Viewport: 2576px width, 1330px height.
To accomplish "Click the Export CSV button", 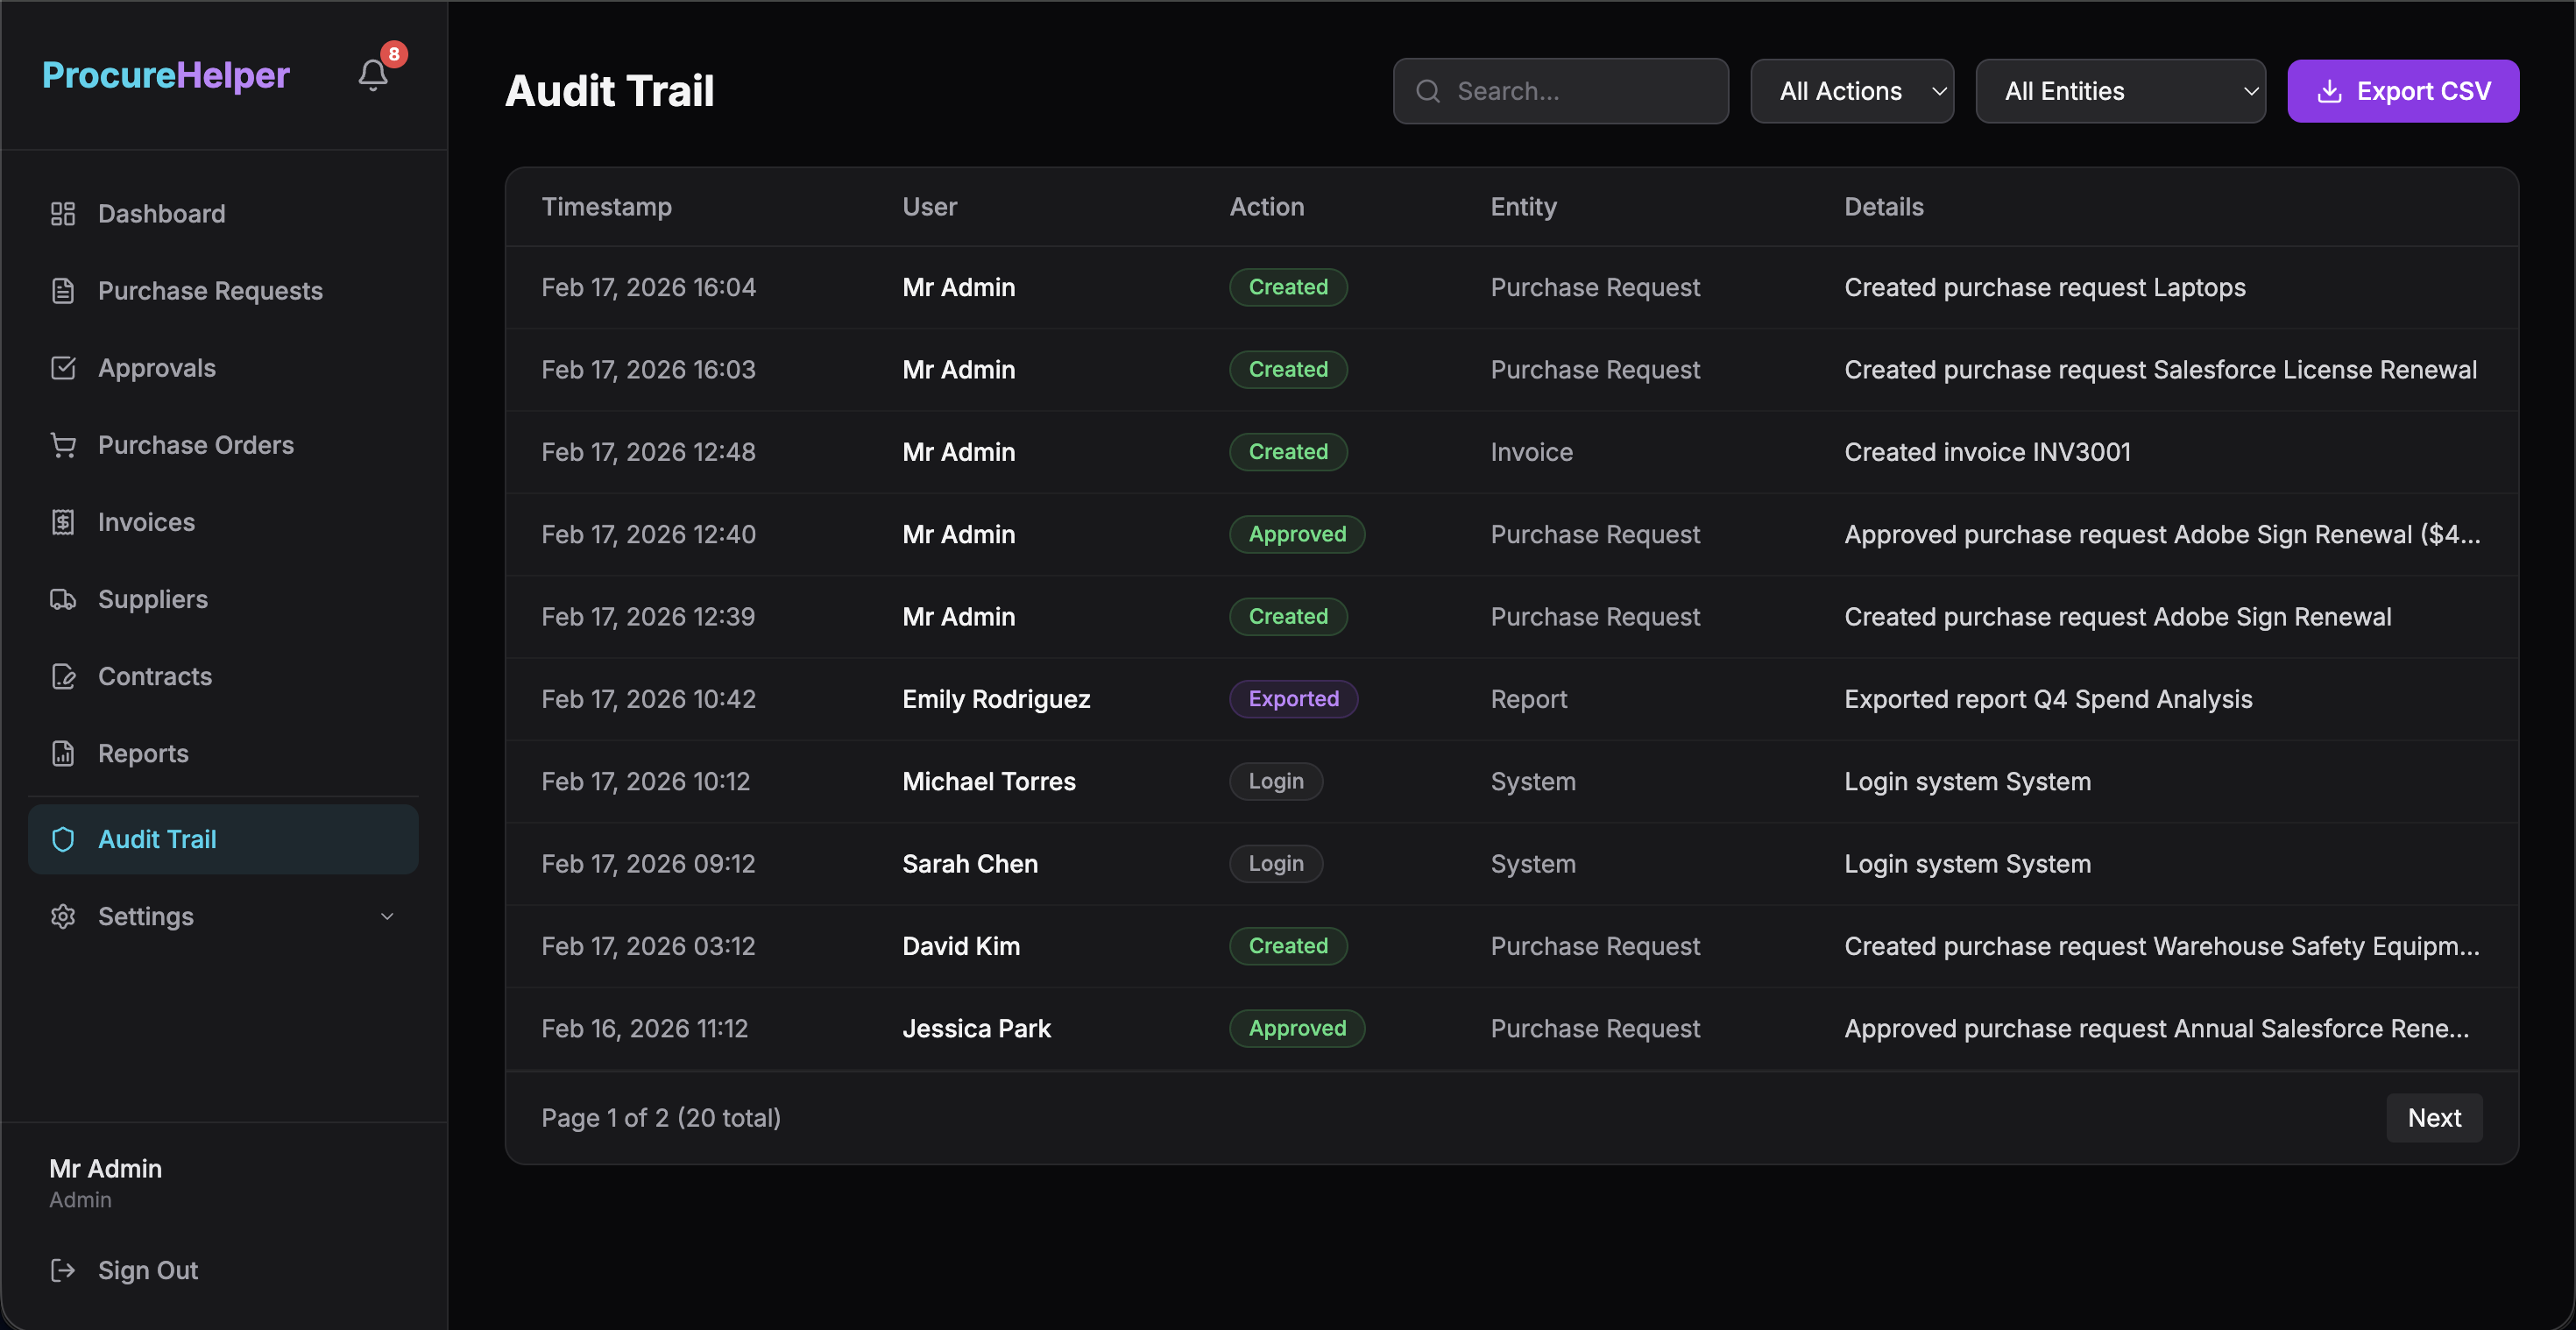I will (2402, 91).
